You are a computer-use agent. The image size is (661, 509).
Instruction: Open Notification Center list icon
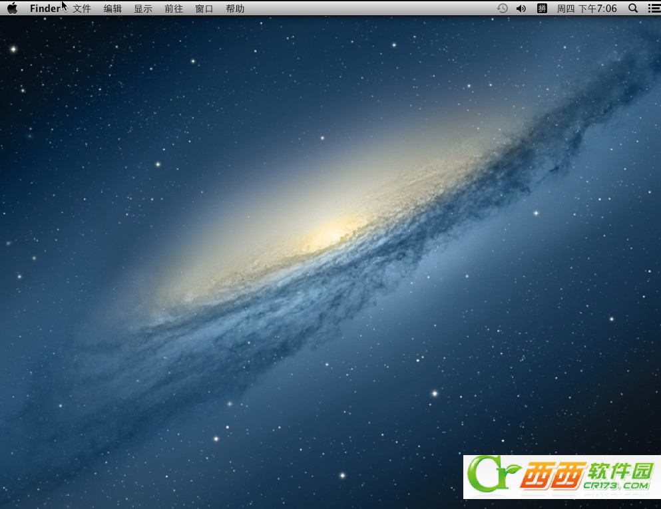[x=654, y=9]
